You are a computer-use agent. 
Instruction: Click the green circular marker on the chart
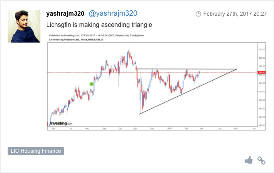coord(91,84)
